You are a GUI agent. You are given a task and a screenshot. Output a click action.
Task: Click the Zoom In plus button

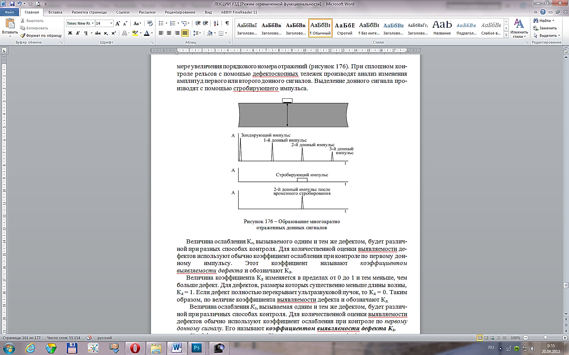coord(565,338)
